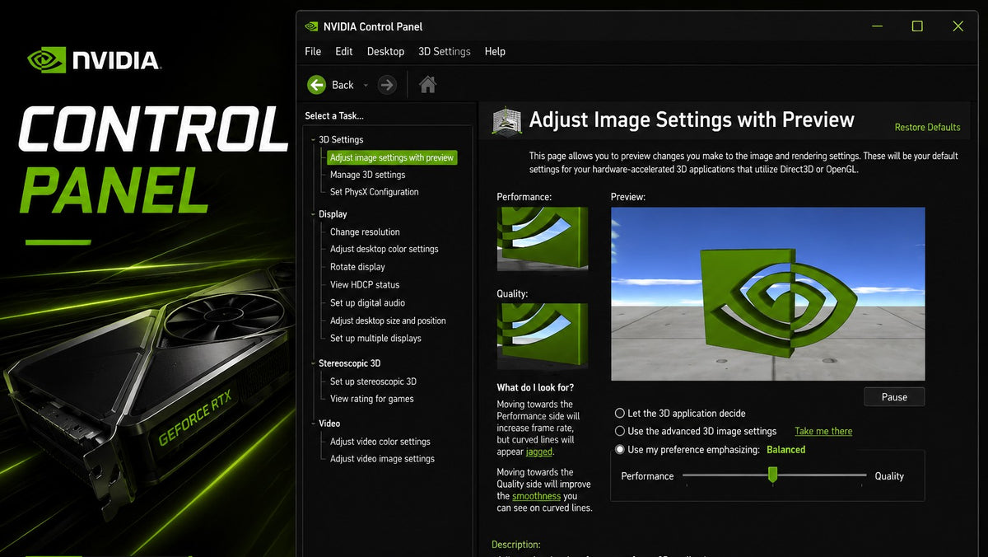
Task: Open Adjust video color settings
Action: (380, 442)
